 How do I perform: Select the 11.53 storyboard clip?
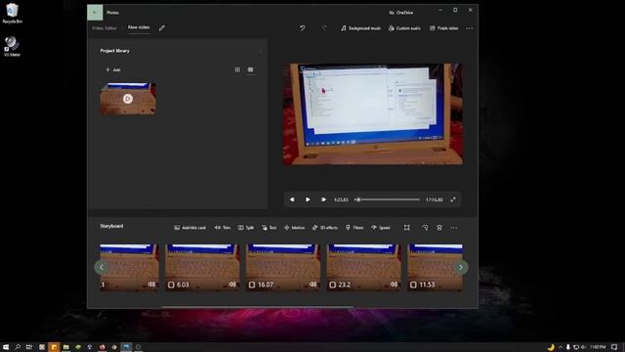[x=435, y=267]
